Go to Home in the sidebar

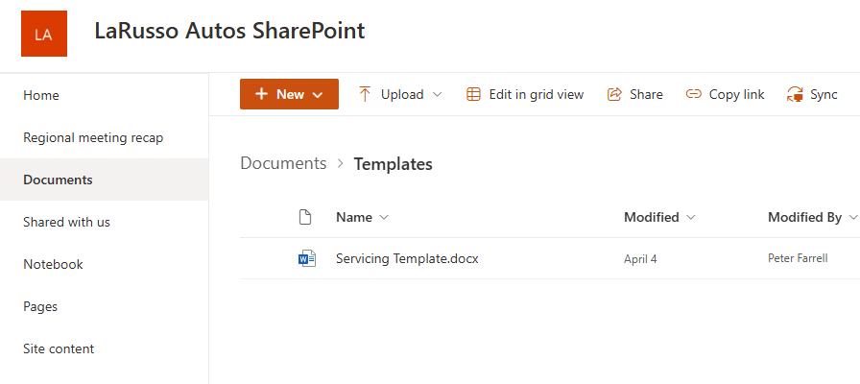point(41,95)
